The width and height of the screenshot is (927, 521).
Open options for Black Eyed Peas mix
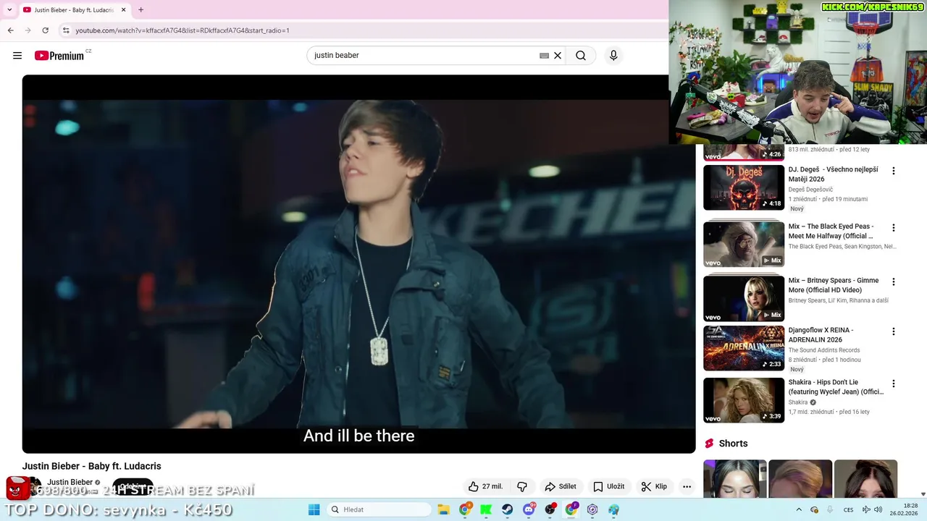click(x=893, y=227)
